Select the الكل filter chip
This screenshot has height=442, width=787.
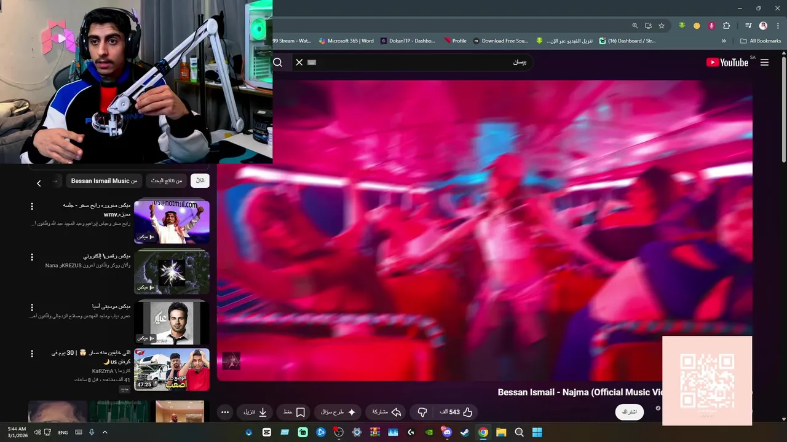tap(200, 180)
